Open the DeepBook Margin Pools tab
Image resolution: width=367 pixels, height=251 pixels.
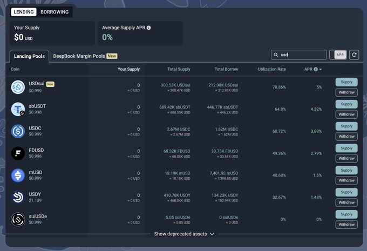85,56
